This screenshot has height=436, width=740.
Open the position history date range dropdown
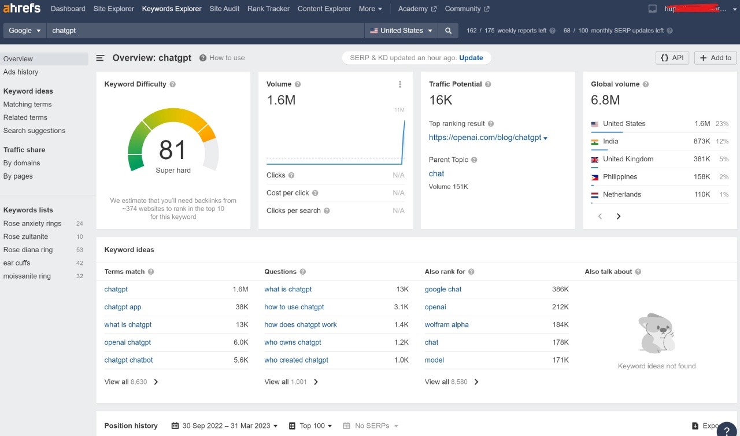click(224, 426)
